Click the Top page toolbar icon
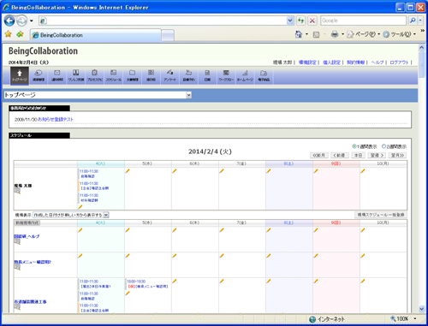Image resolution: width=428 pixels, height=326 pixels. pyautogui.click(x=20, y=75)
